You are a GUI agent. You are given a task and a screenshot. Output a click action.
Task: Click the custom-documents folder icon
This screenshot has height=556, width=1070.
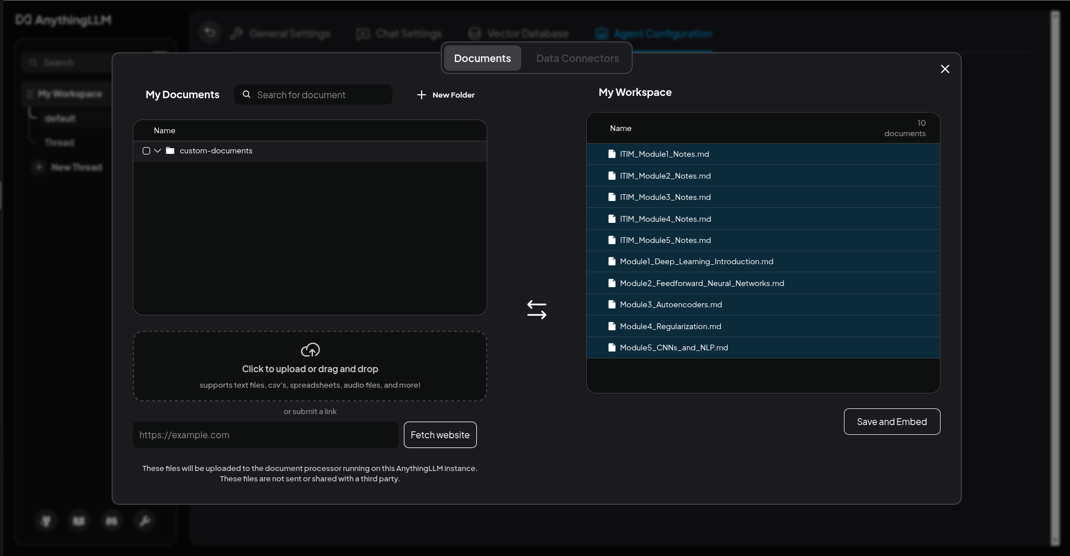(x=170, y=150)
